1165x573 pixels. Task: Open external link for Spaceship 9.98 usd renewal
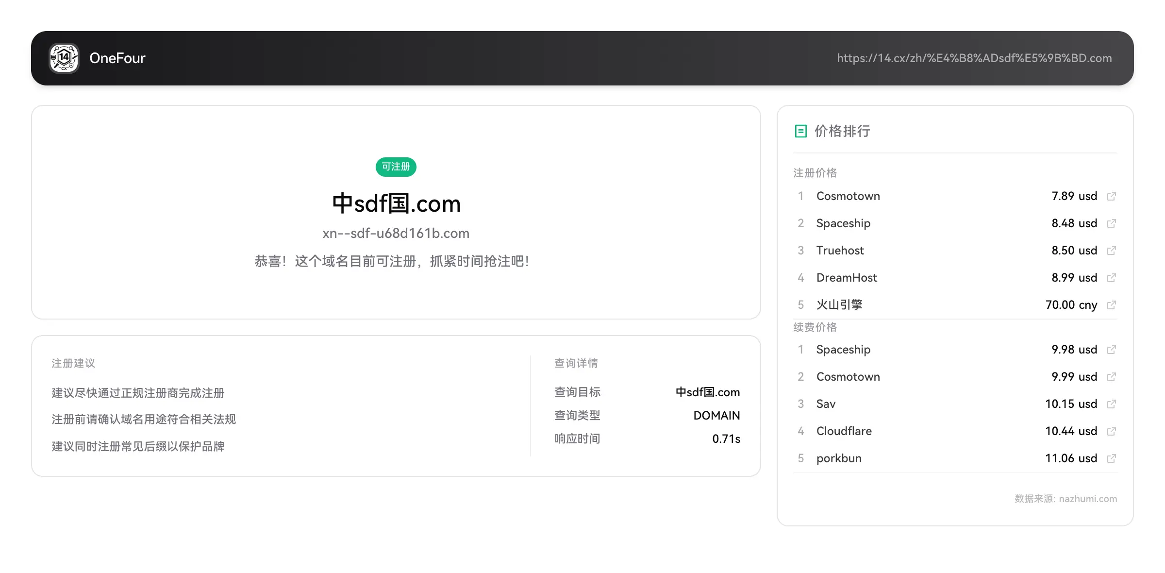(1111, 350)
